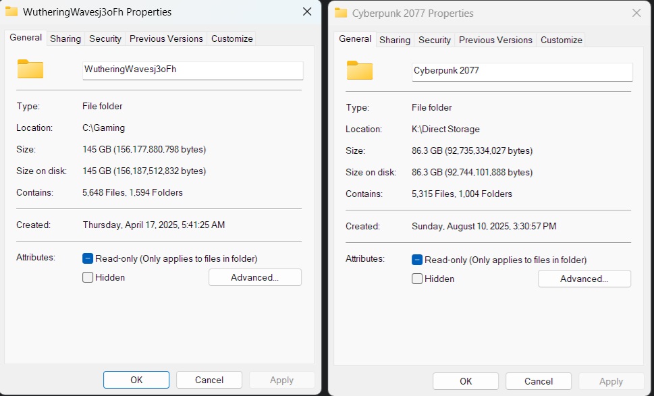Close the Cyberpunk 2077 Properties window
Image resolution: width=654 pixels, height=396 pixels.
636,13
